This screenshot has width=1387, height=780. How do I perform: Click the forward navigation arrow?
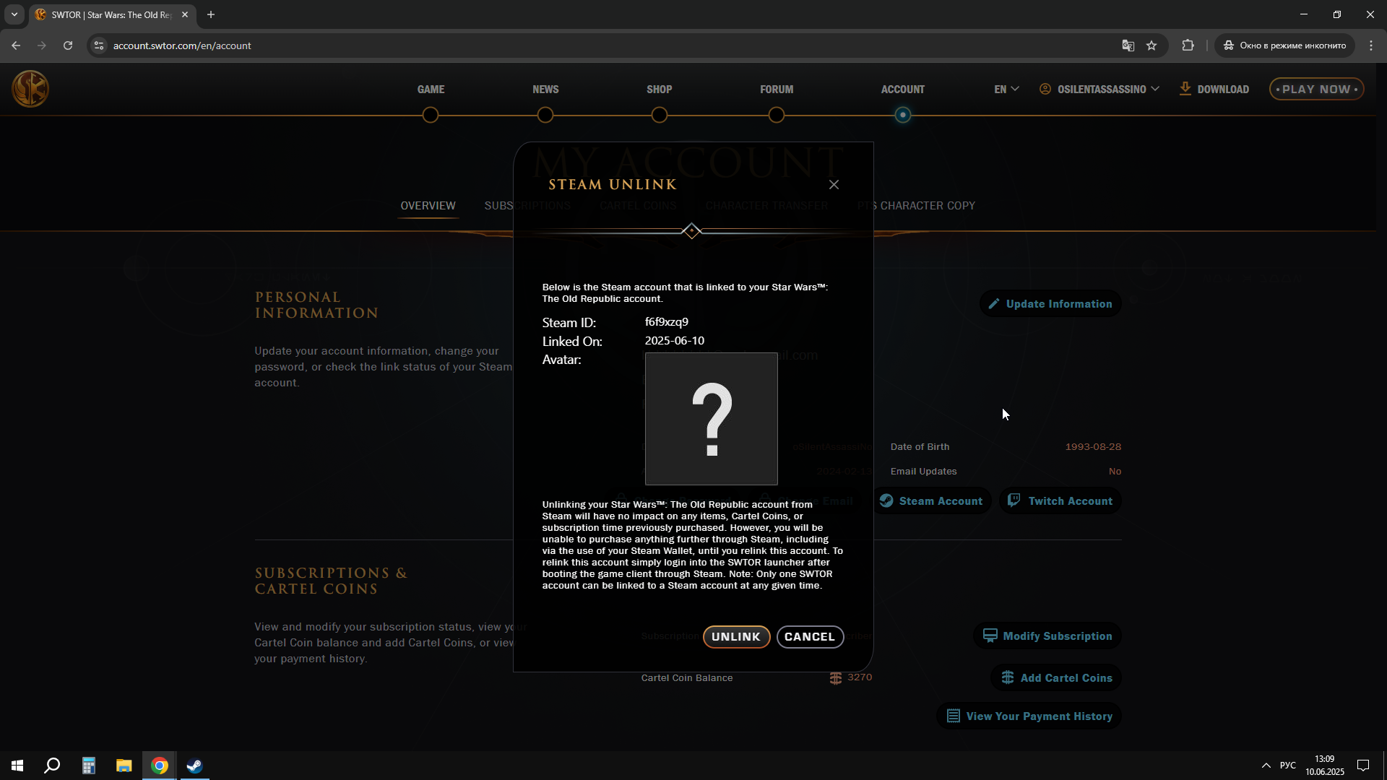point(42,45)
